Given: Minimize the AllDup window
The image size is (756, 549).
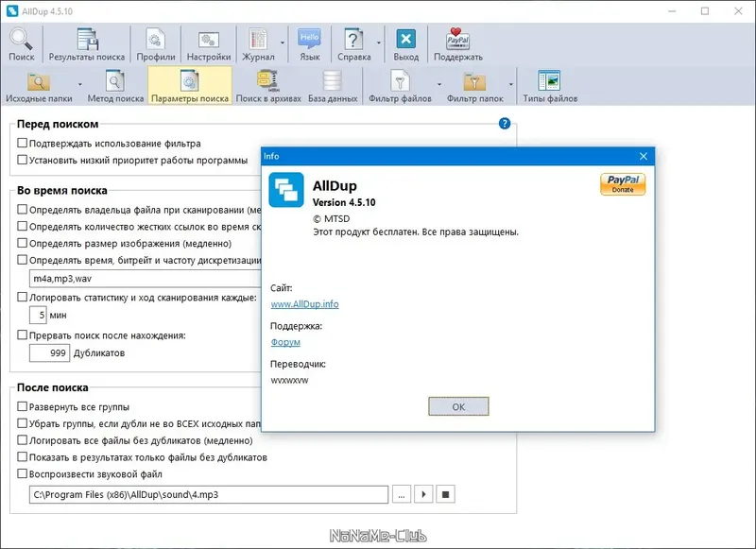Looking at the screenshot, I should [672, 11].
